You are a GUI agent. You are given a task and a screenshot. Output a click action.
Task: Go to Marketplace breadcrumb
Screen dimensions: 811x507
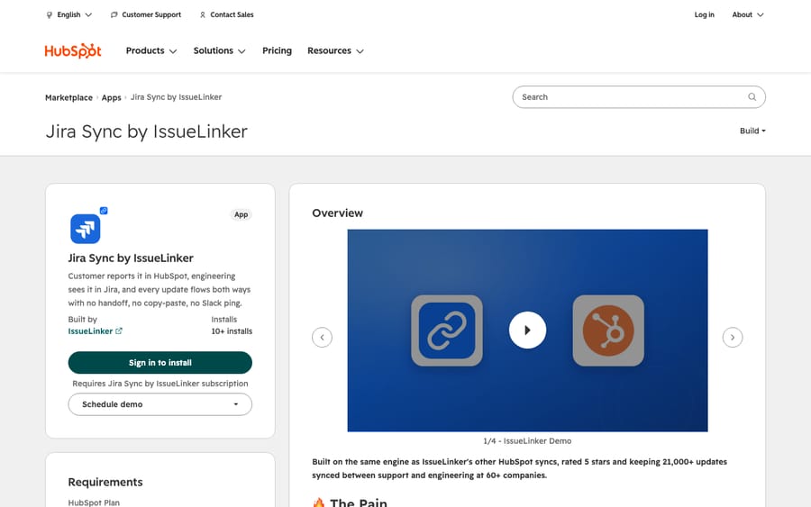[x=68, y=97]
